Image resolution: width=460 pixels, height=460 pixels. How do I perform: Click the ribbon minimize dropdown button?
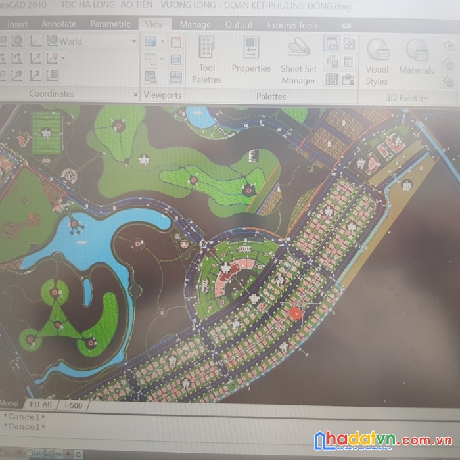click(x=346, y=26)
